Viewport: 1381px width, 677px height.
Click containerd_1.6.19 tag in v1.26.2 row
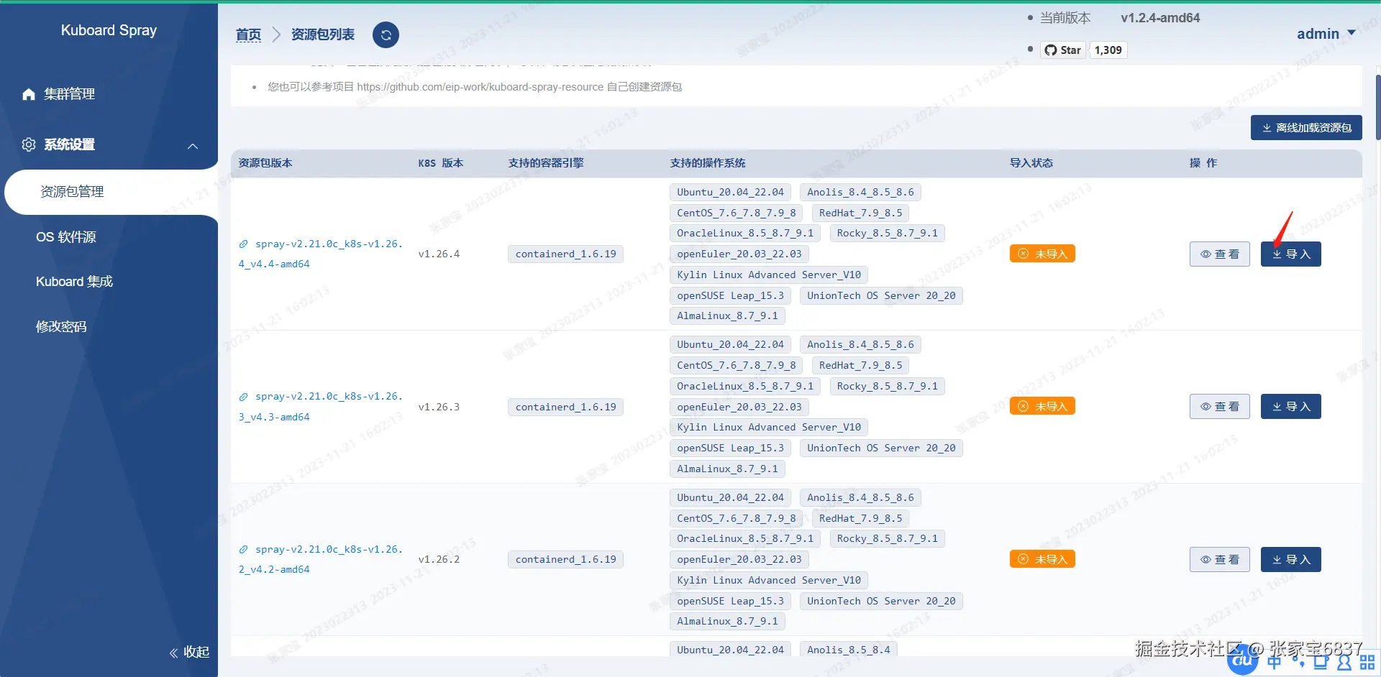565,559
